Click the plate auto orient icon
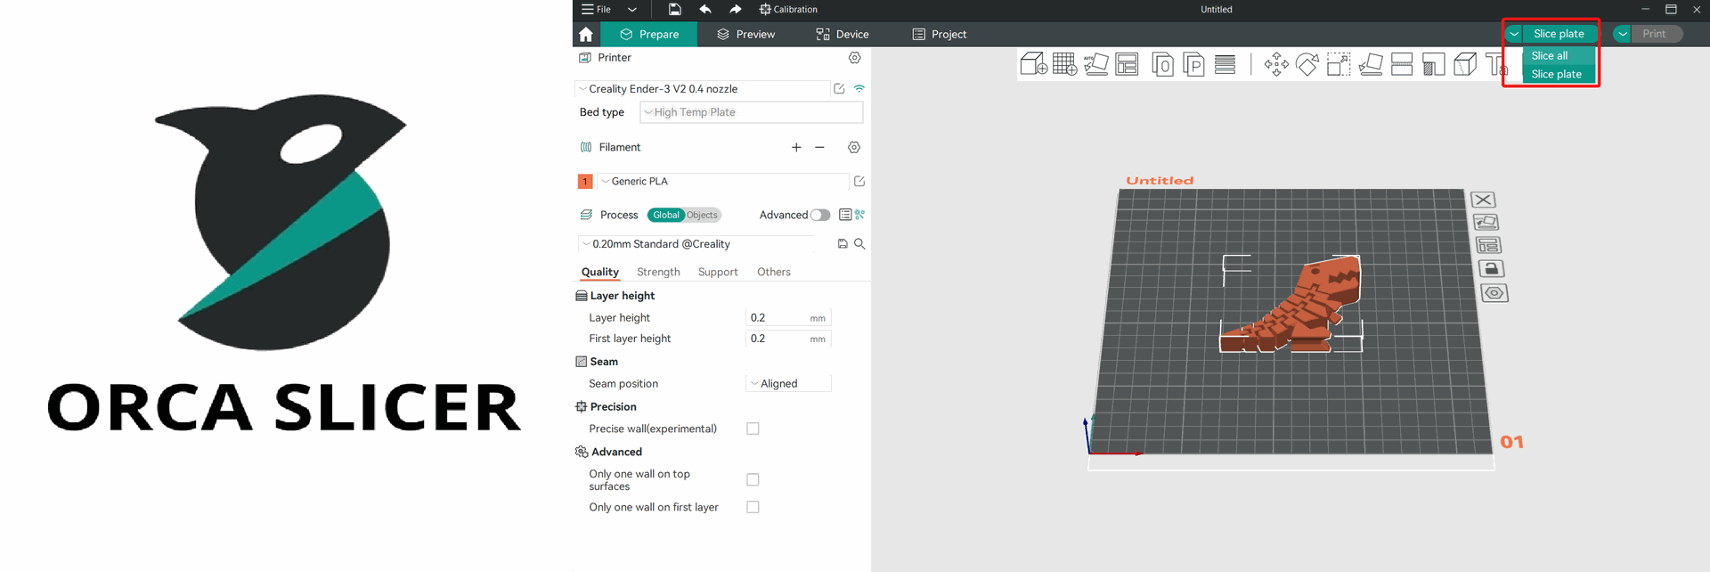The width and height of the screenshot is (1710, 572). pyautogui.click(x=1486, y=223)
